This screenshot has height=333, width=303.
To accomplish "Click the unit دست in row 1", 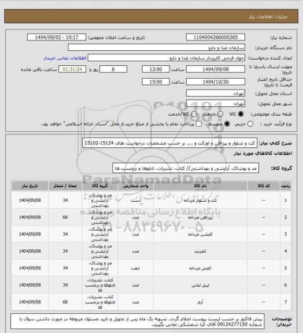I will (136, 201).
